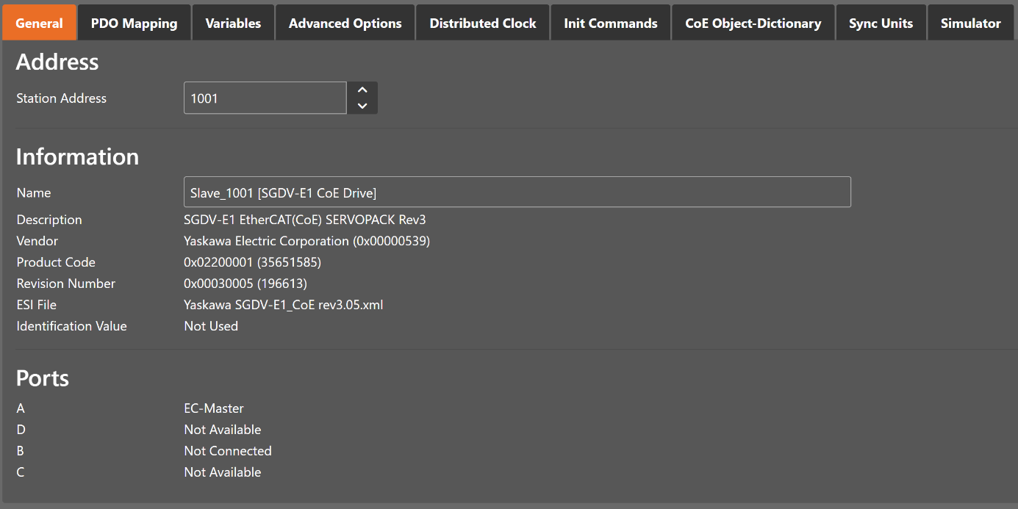The height and width of the screenshot is (509, 1018).
Task: Increase Station Address with the up arrow
Action: [x=362, y=90]
